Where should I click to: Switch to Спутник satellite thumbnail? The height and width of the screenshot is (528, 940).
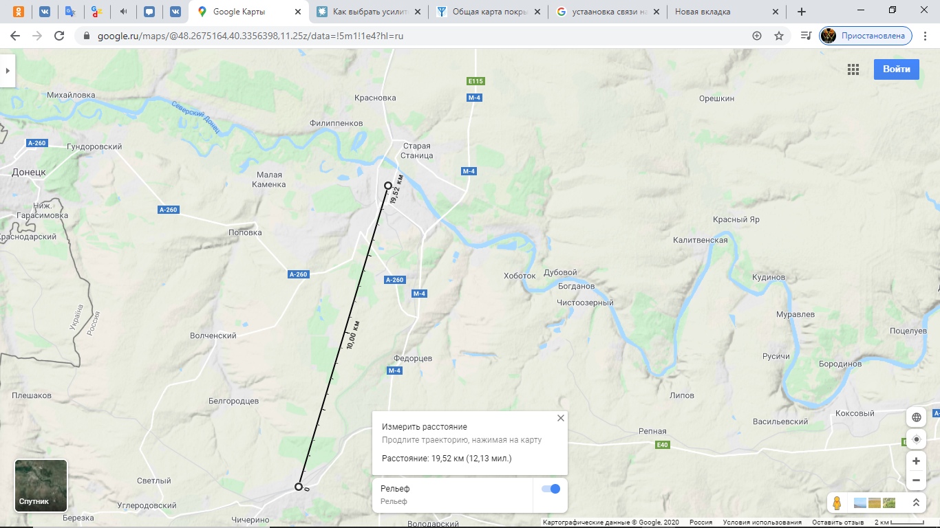[x=41, y=485]
